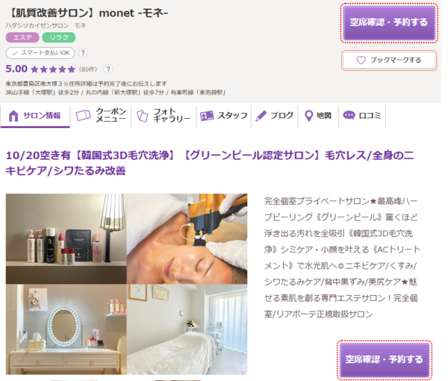
Task: Click the coupon ticket icon
Action: coord(83,116)
